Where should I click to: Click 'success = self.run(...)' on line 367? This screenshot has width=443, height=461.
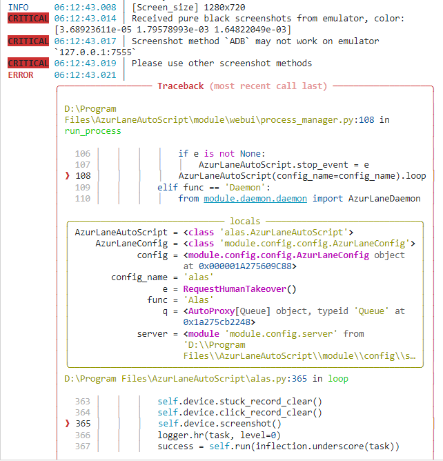point(278,447)
